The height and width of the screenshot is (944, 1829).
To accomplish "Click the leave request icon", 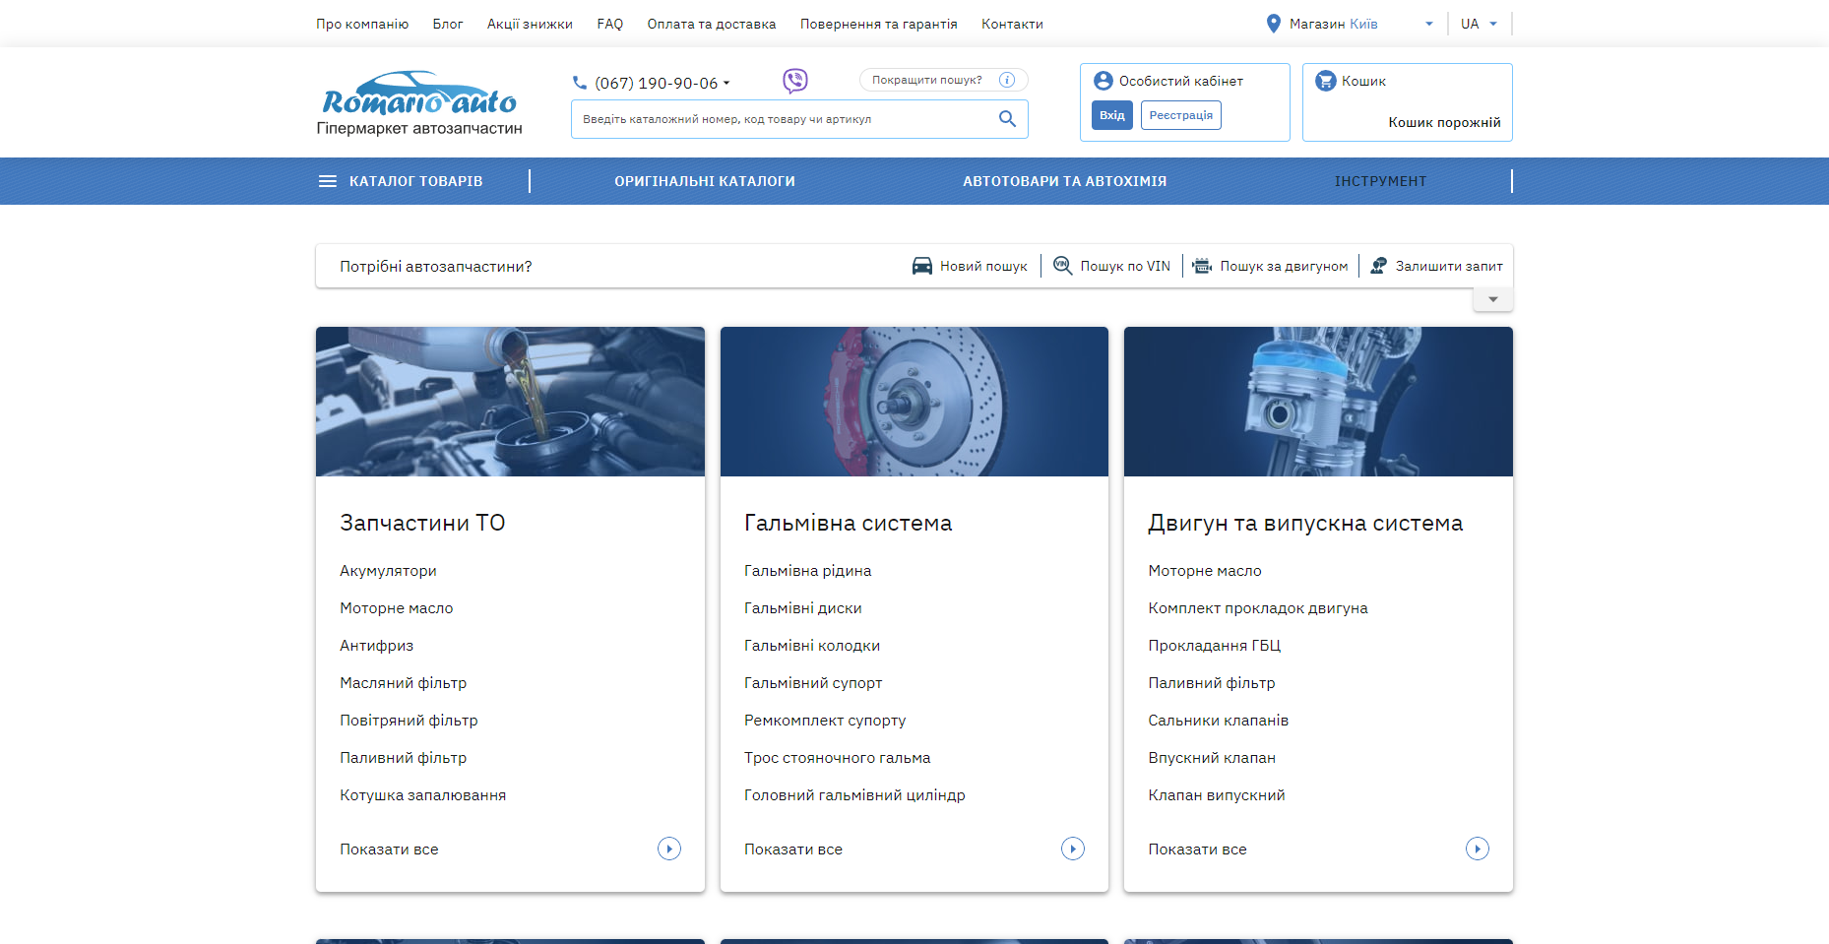I will tap(1379, 266).
